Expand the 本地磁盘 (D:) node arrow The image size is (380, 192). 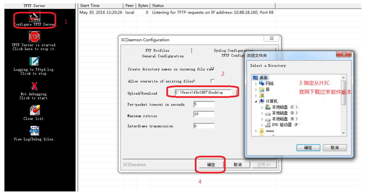tap(262, 113)
